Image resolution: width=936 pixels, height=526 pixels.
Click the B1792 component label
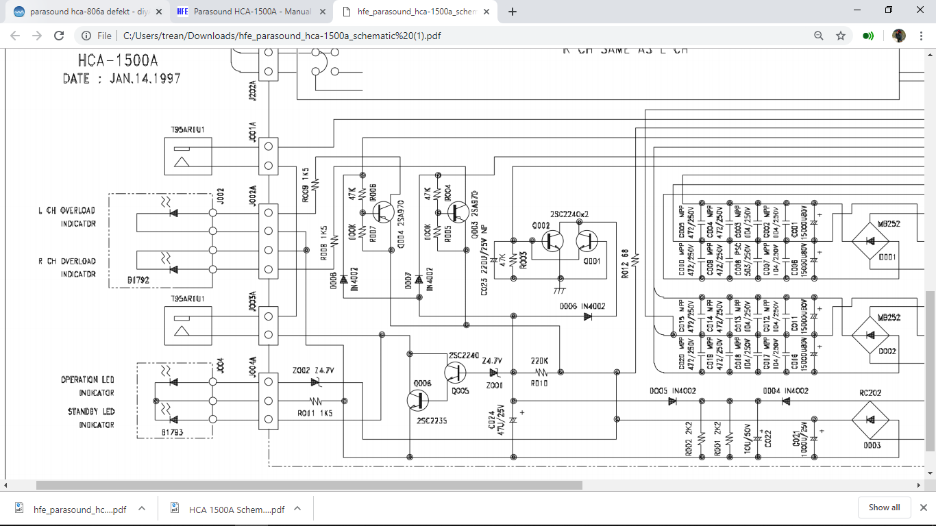[138, 281]
